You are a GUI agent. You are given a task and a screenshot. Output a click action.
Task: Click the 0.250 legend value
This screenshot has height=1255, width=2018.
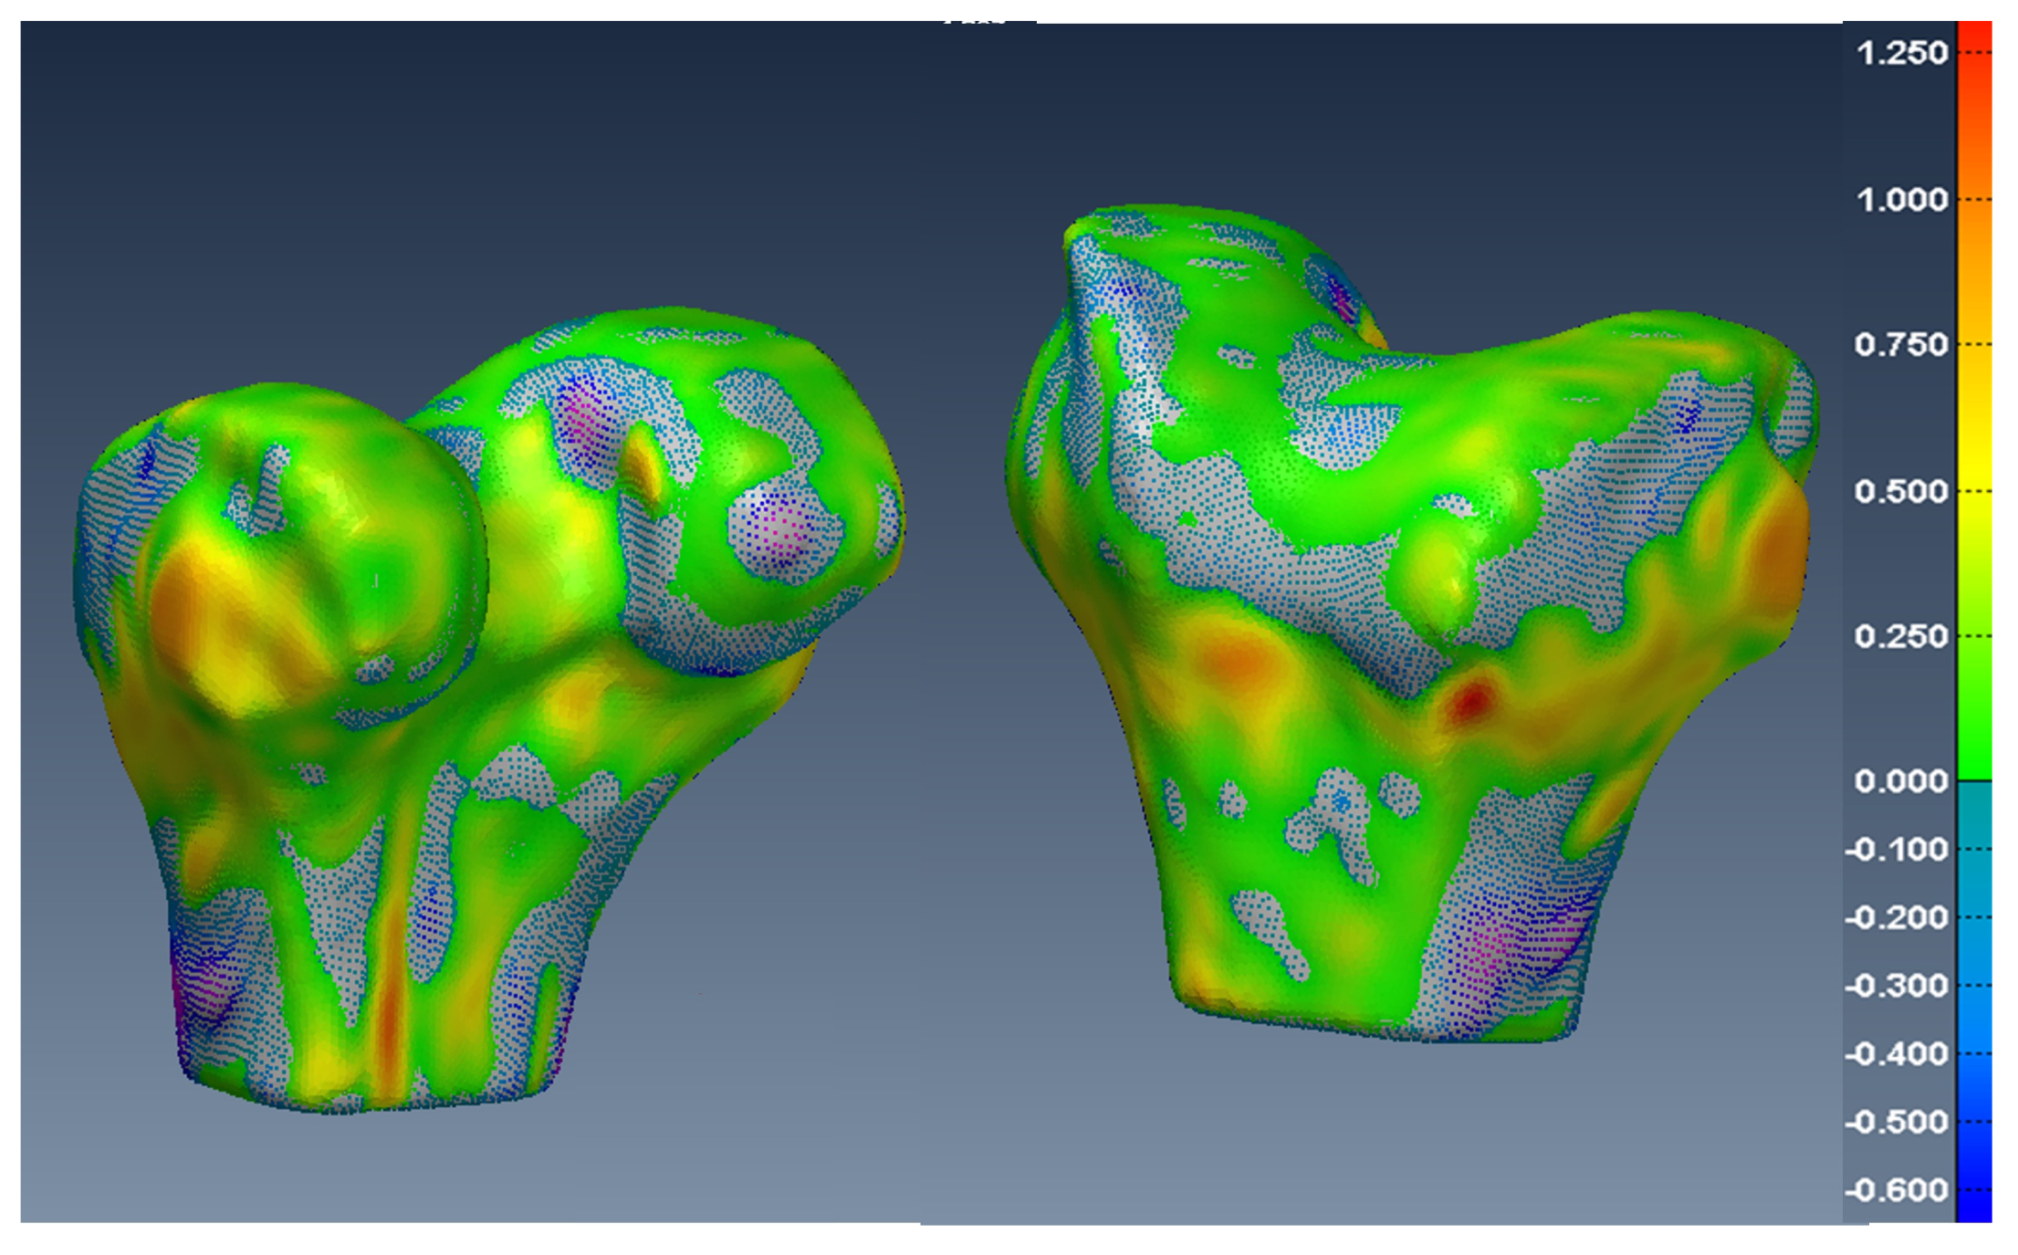(1901, 636)
